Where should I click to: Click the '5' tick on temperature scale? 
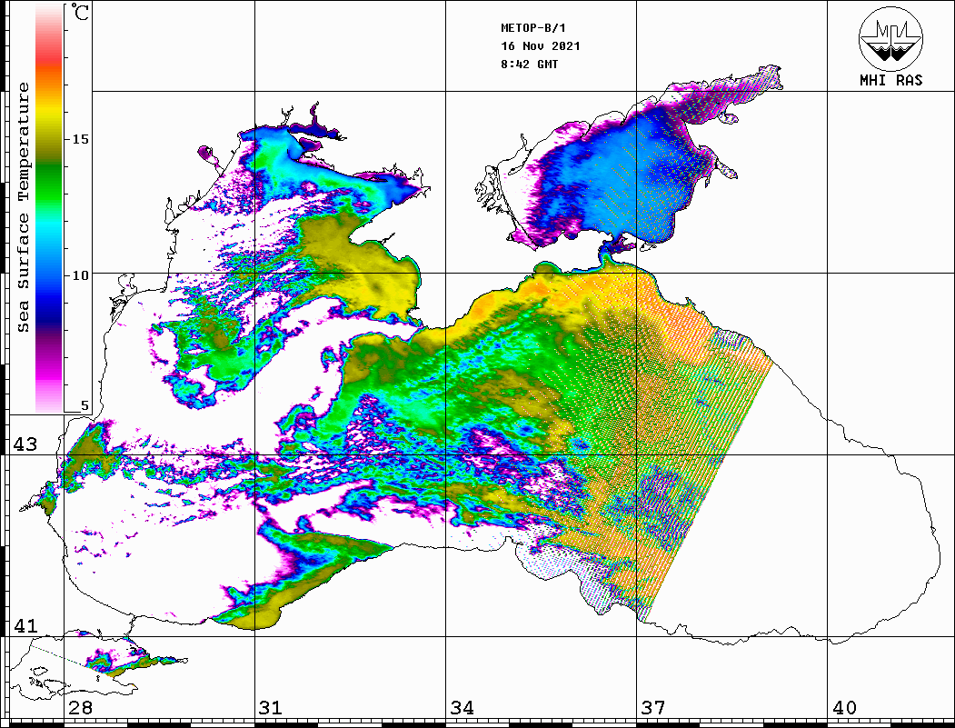point(85,406)
